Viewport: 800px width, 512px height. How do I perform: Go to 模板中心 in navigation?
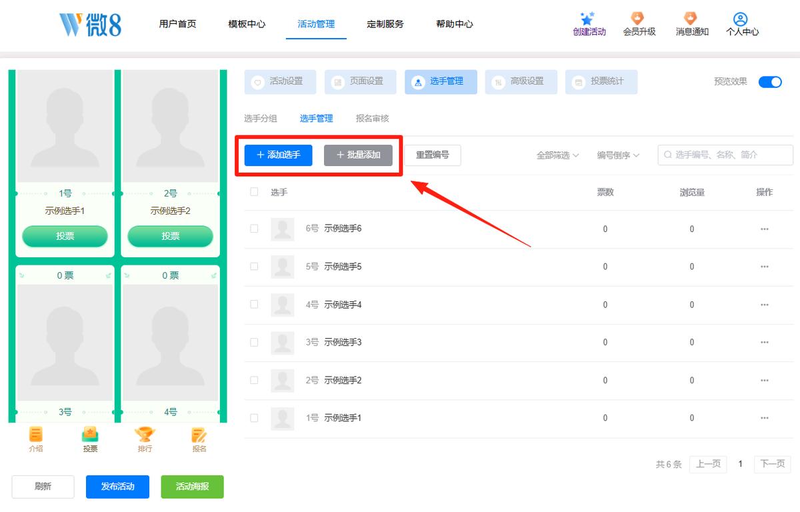[247, 25]
